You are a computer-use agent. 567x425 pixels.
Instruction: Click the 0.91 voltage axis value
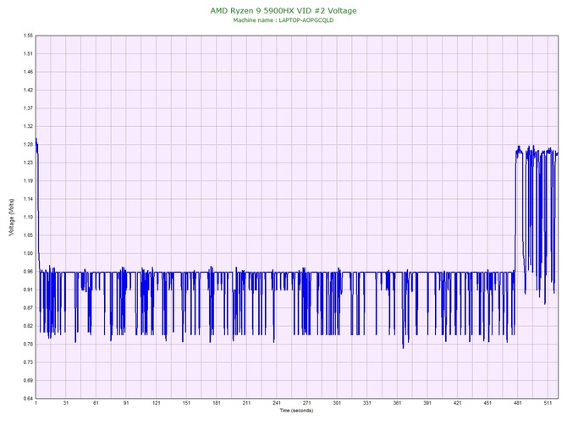click(28, 290)
